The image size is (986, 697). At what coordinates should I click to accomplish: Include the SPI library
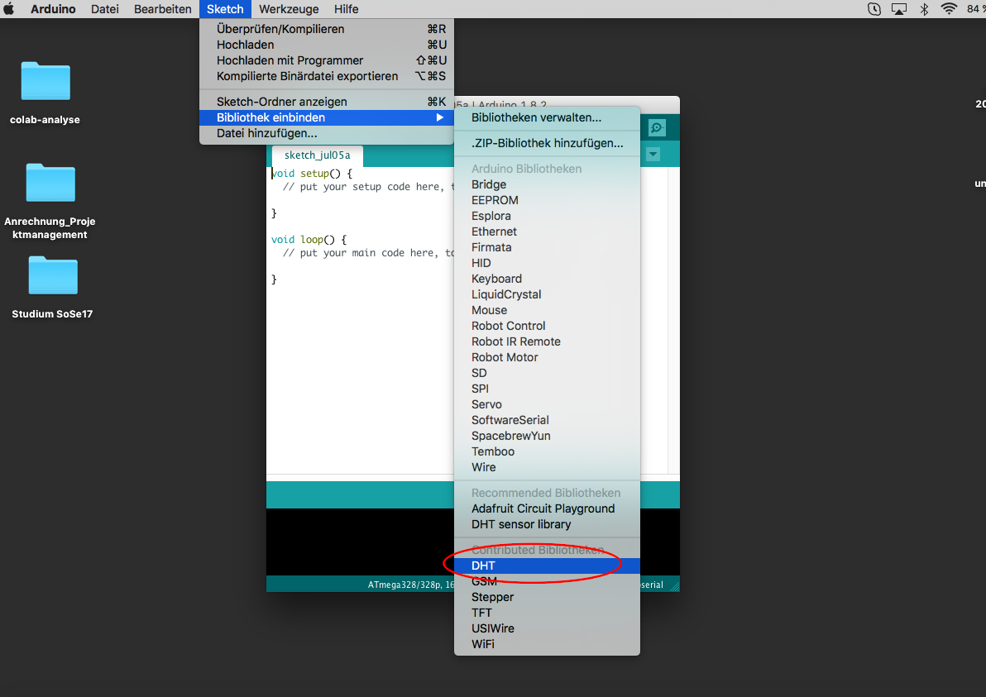[x=547, y=389]
